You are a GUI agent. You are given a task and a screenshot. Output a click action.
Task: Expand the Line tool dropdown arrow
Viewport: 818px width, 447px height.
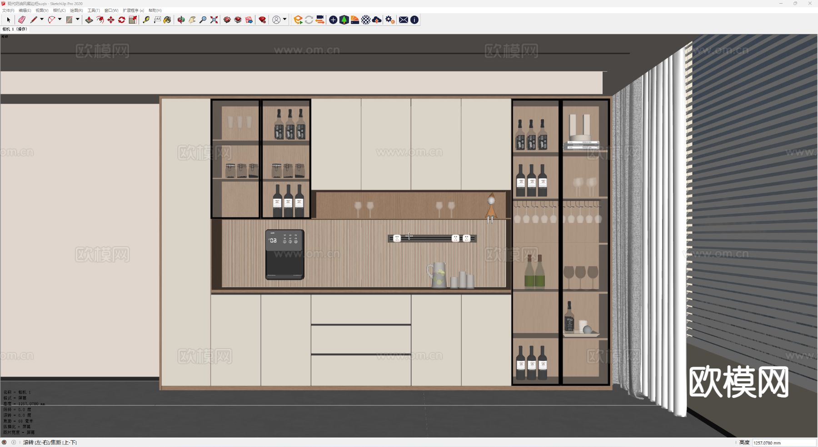click(x=42, y=20)
